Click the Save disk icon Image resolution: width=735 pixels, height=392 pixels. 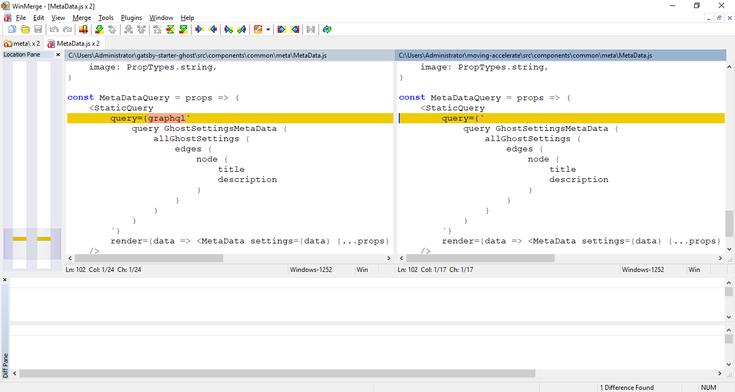(x=38, y=29)
